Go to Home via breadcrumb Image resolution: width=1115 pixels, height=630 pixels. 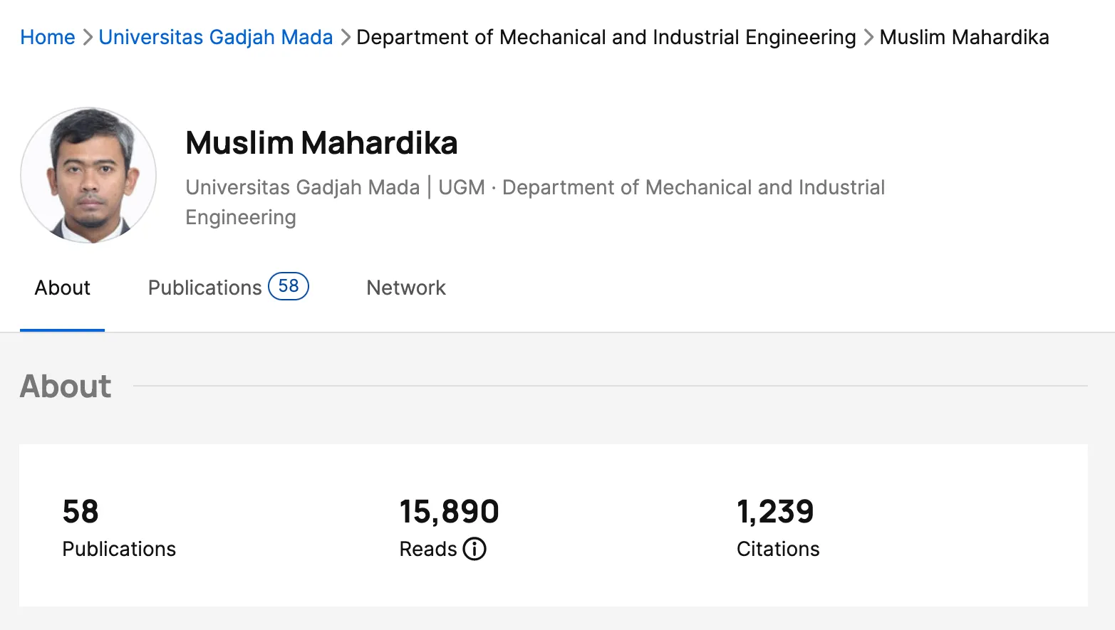tap(48, 37)
